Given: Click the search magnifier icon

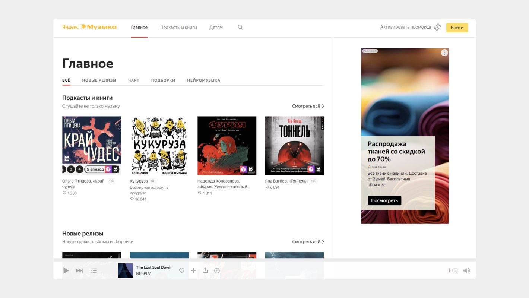Looking at the screenshot, I should pos(240,27).
